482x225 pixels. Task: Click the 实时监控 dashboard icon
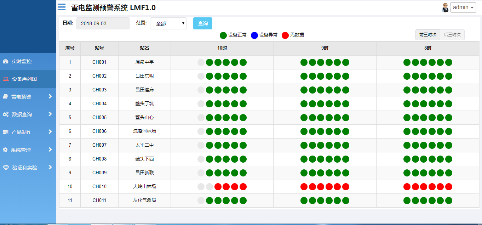[5, 61]
